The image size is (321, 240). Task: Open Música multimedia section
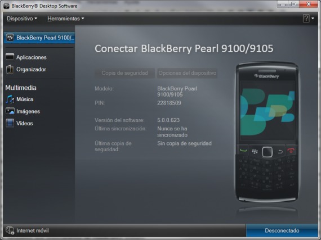(x=20, y=99)
